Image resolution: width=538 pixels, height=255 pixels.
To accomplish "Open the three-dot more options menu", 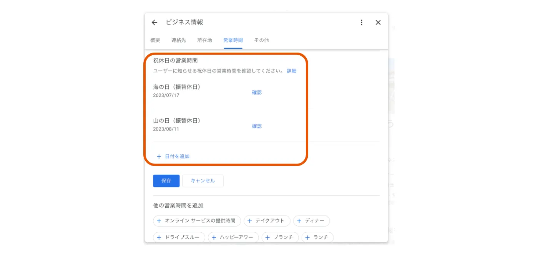I will point(361,23).
